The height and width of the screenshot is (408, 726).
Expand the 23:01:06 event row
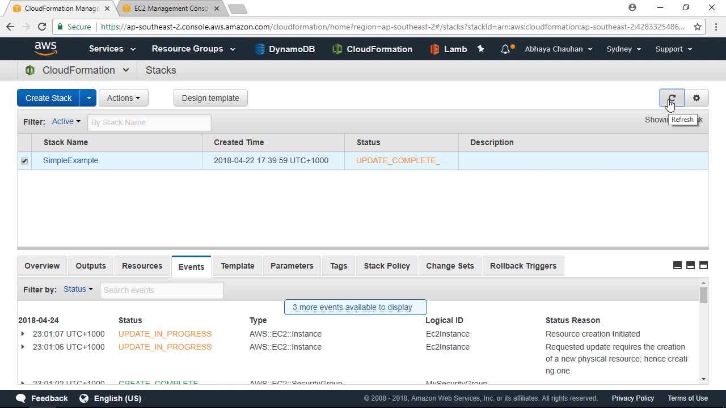23,347
